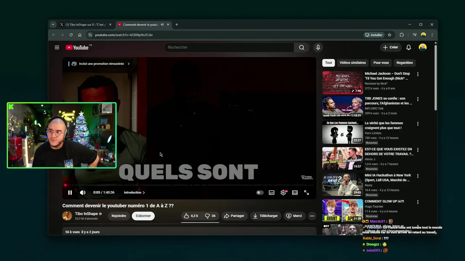Like the video with 4,3 k thumbs up

click(x=191, y=216)
